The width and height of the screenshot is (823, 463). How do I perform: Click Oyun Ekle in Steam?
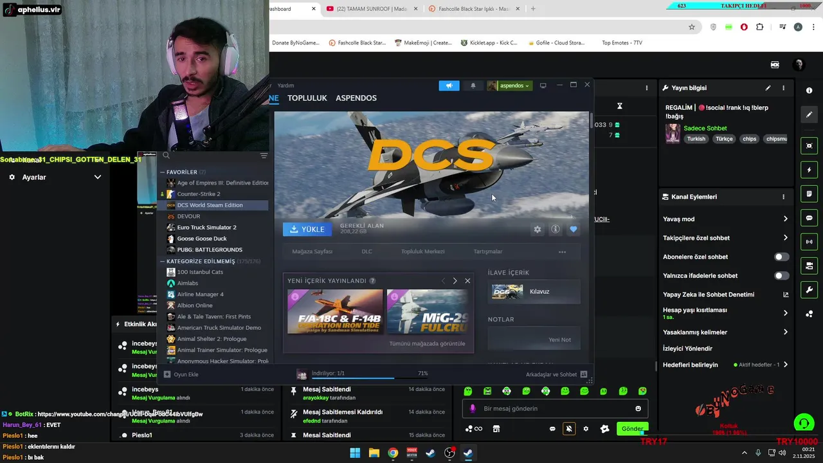coord(181,374)
